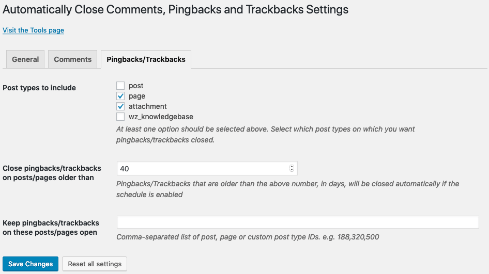Click the days number field showing 40

202,168
